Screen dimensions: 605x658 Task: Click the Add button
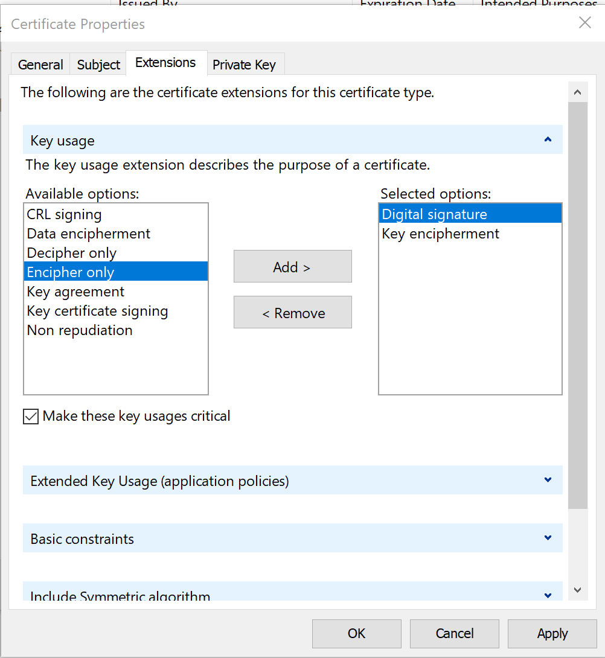click(x=292, y=266)
